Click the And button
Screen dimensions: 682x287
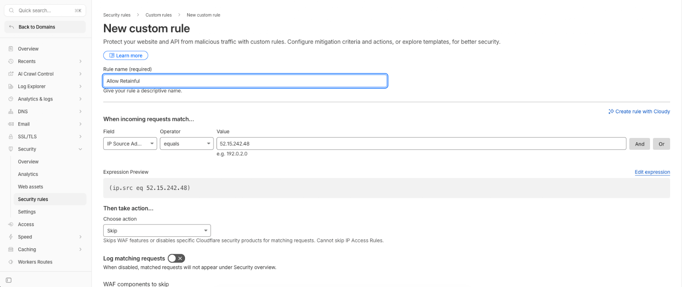640,144
